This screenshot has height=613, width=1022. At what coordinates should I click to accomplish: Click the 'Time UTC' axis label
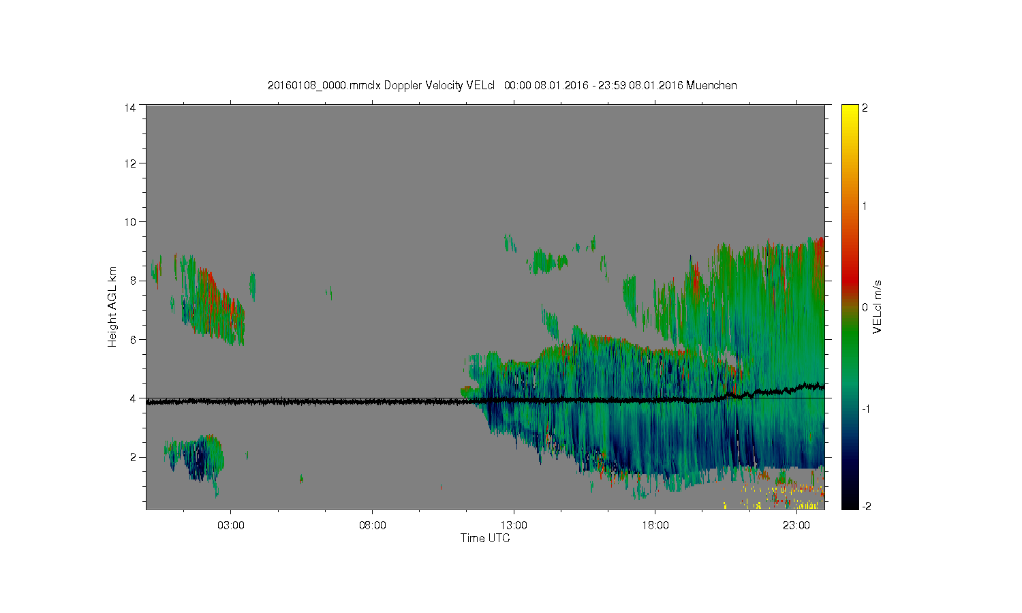click(485, 538)
